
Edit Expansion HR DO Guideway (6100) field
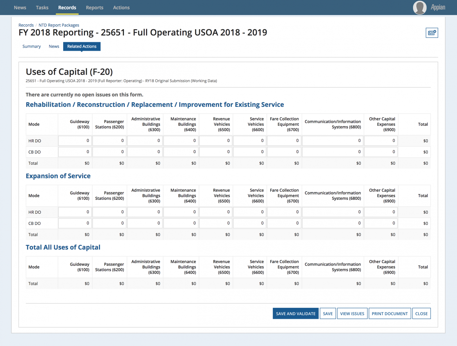pos(75,212)
